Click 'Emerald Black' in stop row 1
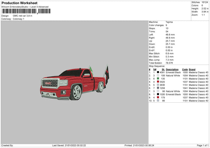210x148 pixels. click(173, 72)
